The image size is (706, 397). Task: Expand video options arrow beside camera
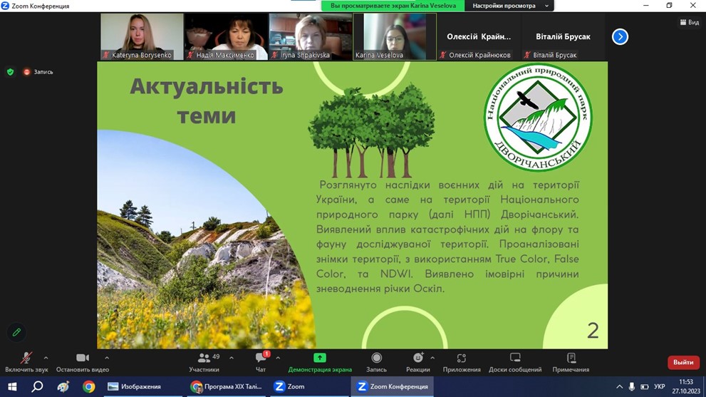[x=107, y=358]
